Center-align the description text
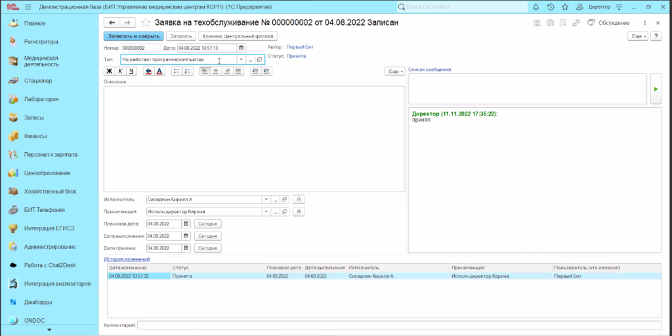The image size is (672, 336). pyautogui.click(x=216, y=72)
